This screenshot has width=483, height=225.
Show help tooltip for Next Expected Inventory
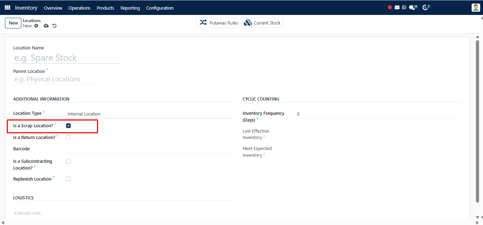[264, 154]
